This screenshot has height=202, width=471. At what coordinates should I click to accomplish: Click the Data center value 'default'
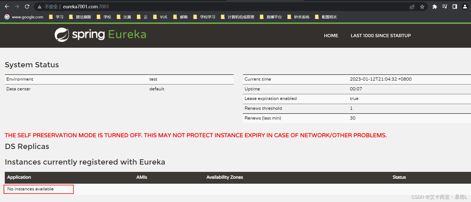(157, 89)
